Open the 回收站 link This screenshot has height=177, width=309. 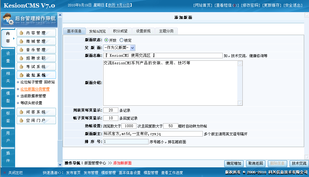(49, 82)
